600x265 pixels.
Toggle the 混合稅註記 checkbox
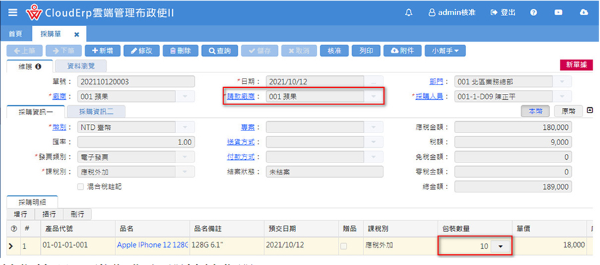(x=81, y=186)
